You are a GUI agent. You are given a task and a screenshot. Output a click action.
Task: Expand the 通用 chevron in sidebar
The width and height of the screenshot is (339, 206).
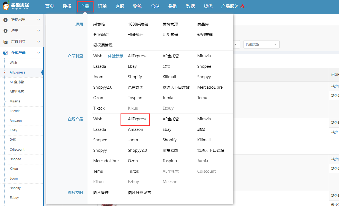pyautogui.click(x=39, y=31)
